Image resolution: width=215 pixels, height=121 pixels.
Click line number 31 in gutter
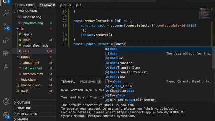[x=64, y=44]
